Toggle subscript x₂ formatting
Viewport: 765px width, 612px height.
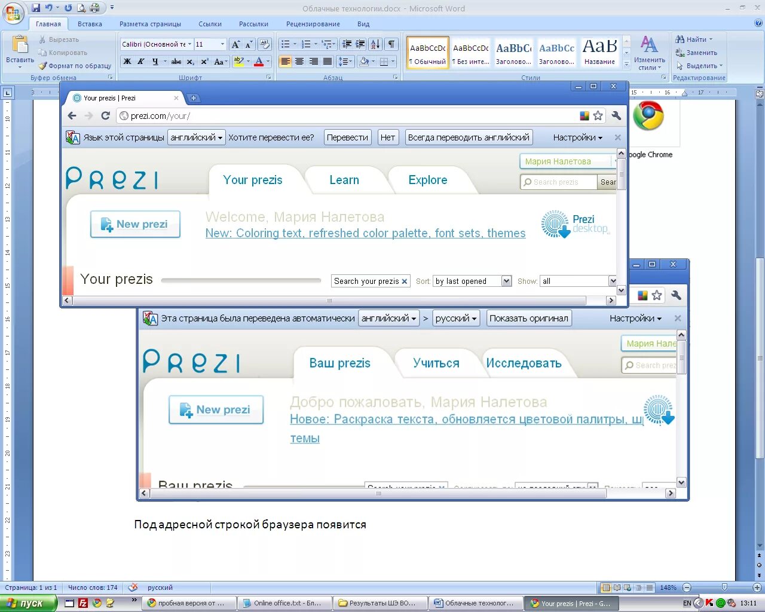190,62
